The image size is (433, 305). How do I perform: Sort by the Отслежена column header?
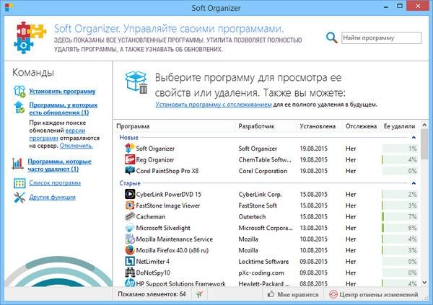361,126
